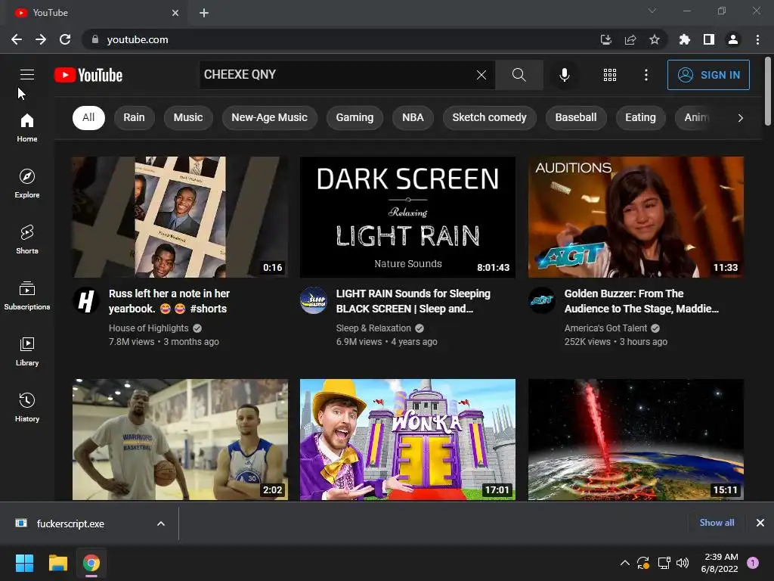Show next category chips with arrow
The height and width of the screenshot is (581, 774).
click(740, 117)
